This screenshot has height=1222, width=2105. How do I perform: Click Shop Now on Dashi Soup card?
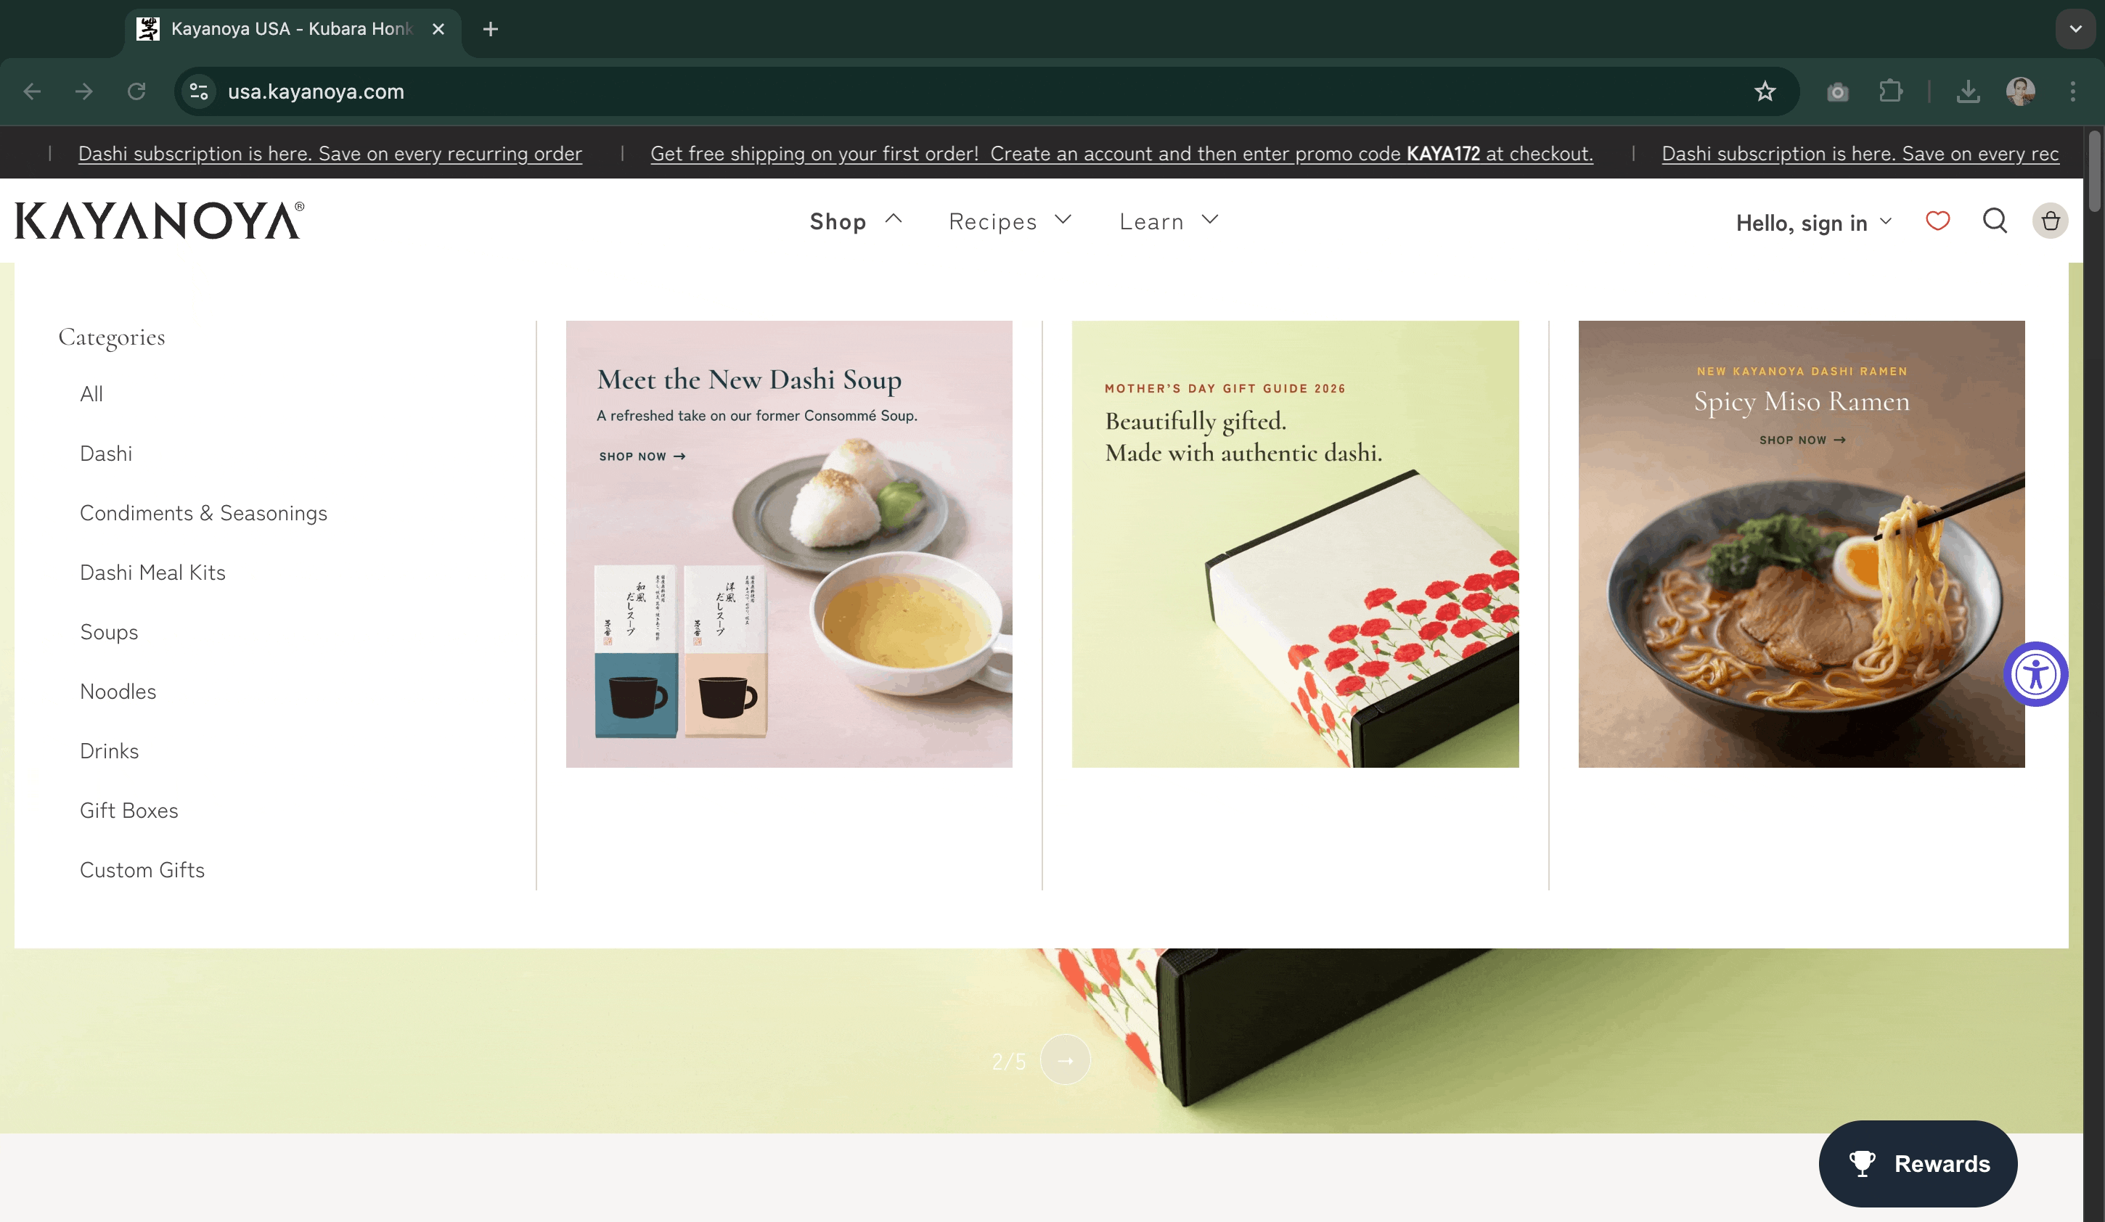(x=642, y=457)
